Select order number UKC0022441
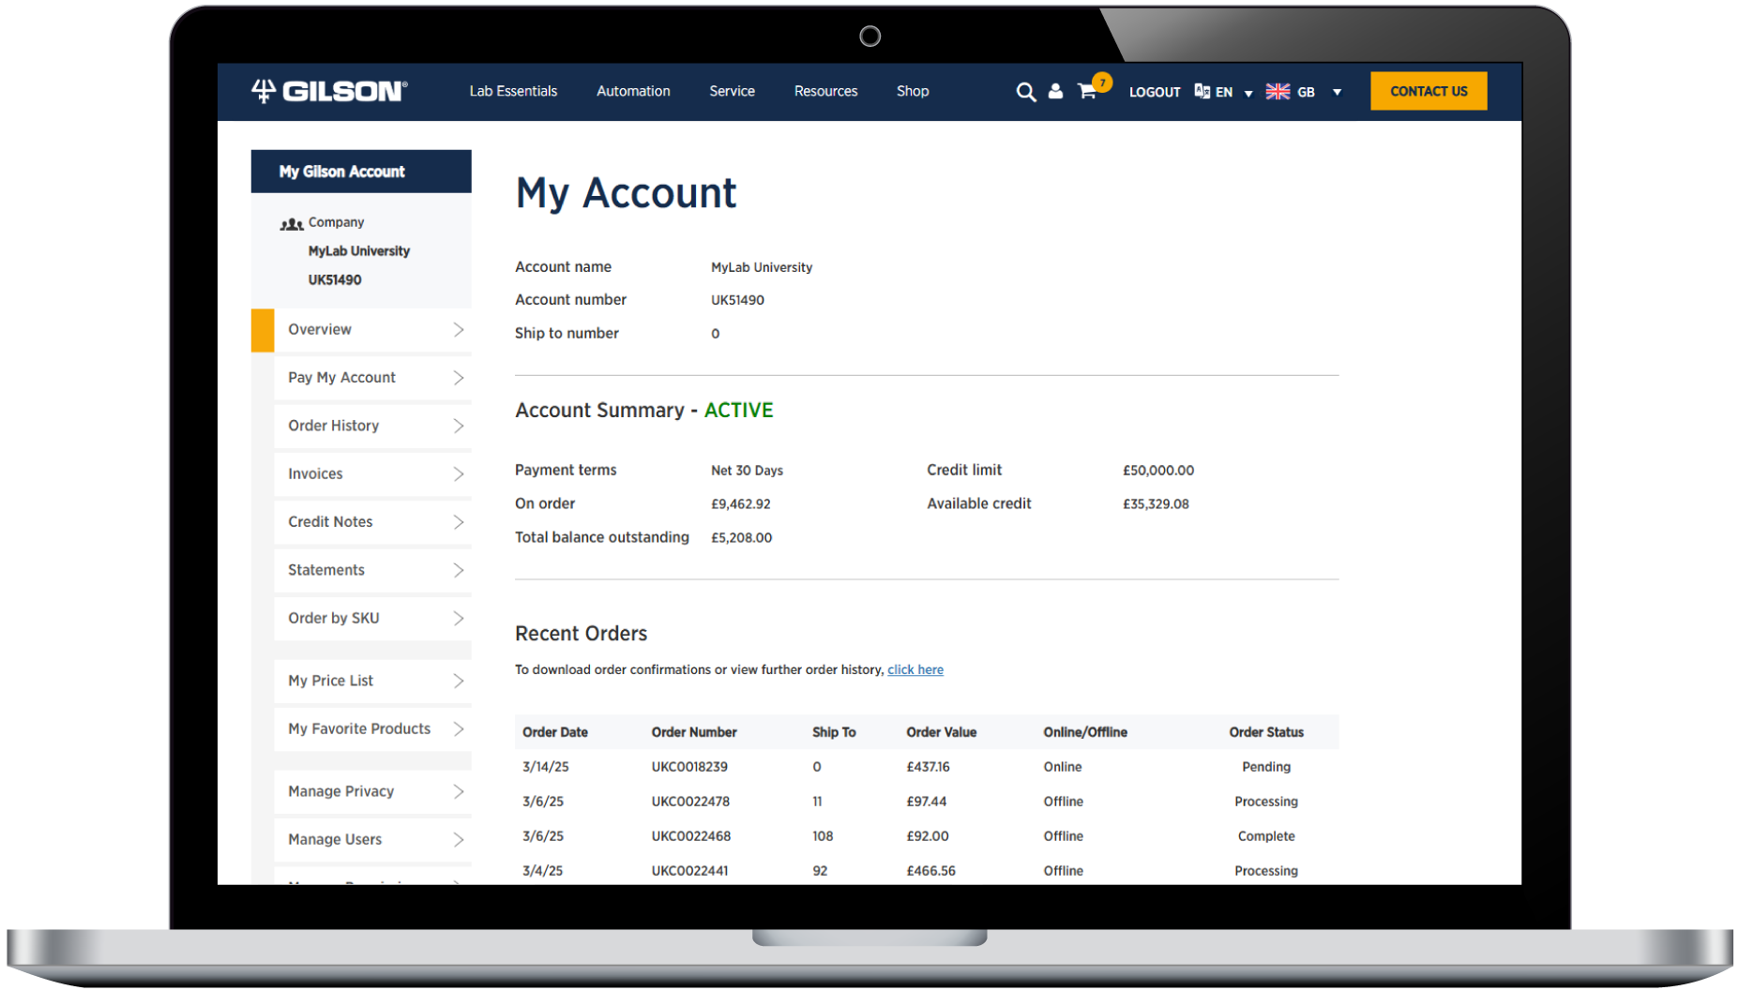This screenshot has width=1739, height=990. pyautogui.click(x=689, y=871)
